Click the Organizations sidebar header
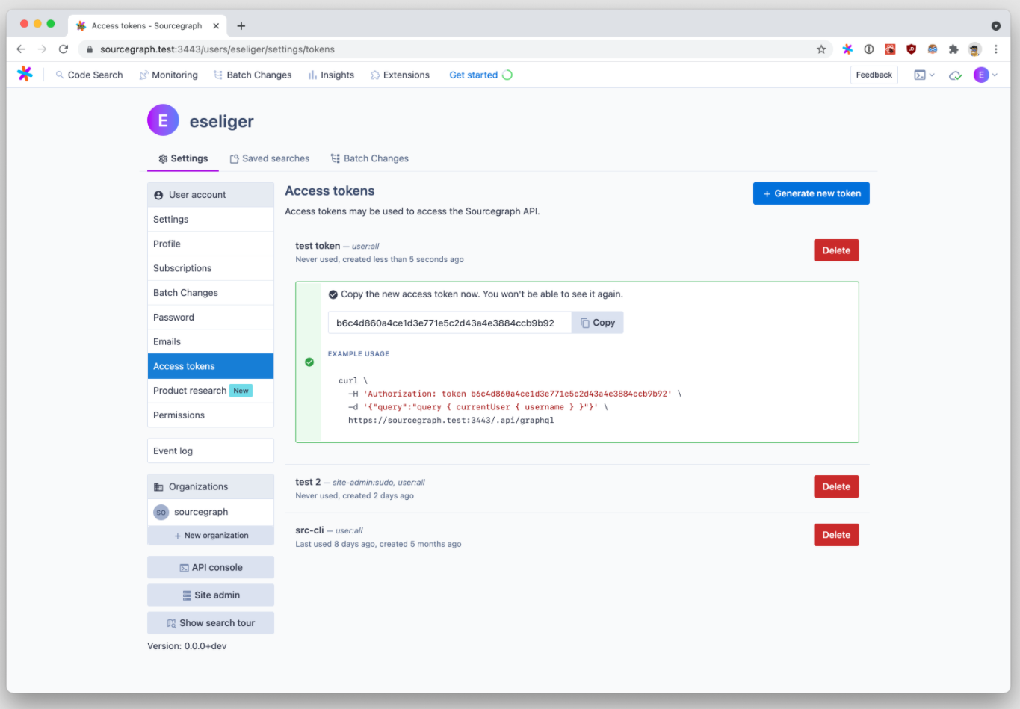This screenshot has width=1020, height=709. coord(211,487)
